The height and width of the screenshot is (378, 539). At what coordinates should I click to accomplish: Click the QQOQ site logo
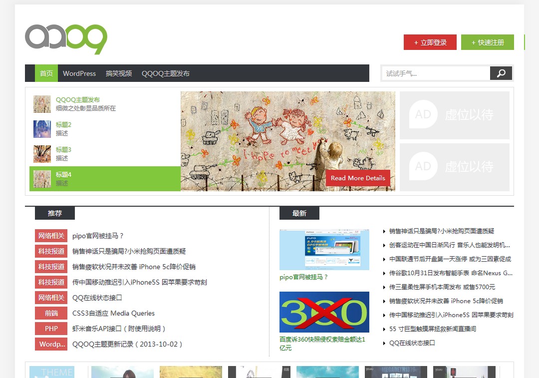click(66, 39)
